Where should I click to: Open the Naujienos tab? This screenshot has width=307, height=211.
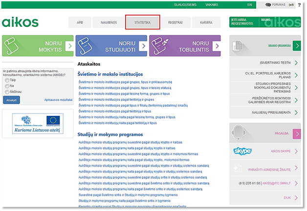tap(109, 22)
